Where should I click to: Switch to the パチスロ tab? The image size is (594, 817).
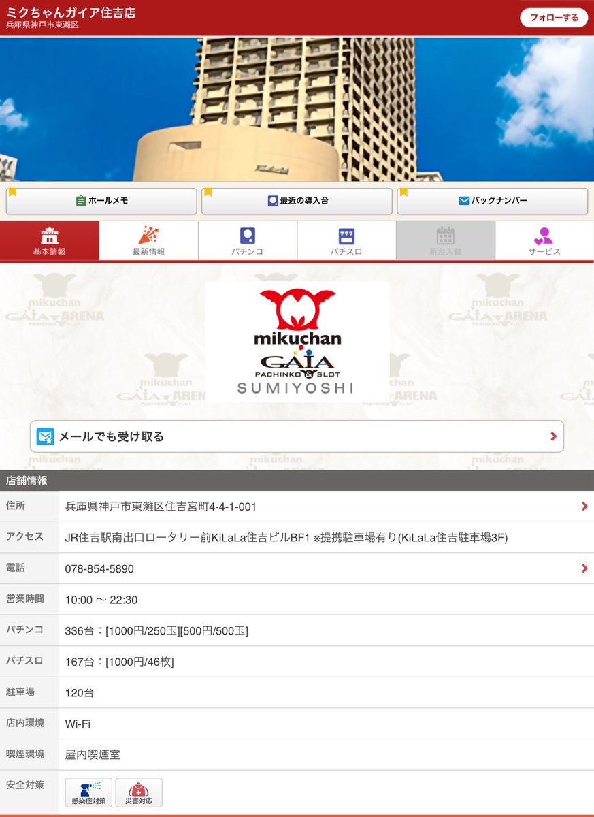pyautogui.click(x=346, y=240)
